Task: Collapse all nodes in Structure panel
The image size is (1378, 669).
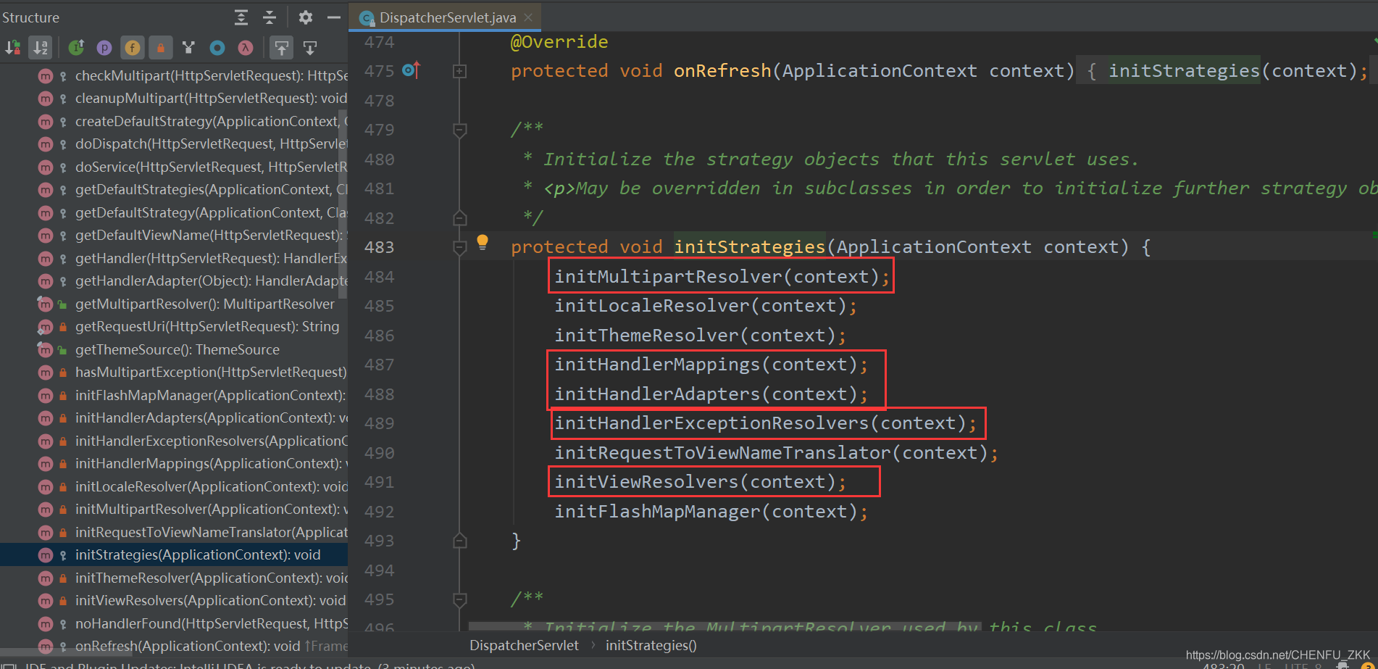Action: [270, 17]
